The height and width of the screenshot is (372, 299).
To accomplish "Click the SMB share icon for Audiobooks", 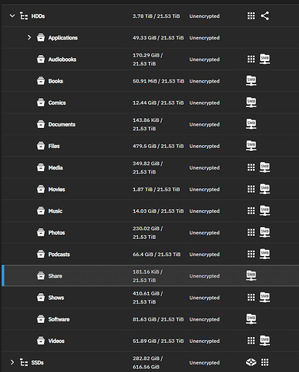I will point(265,59).
